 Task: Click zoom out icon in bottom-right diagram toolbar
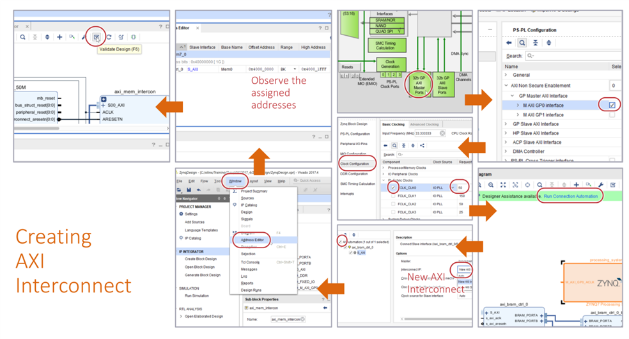[x=491, y=185]
